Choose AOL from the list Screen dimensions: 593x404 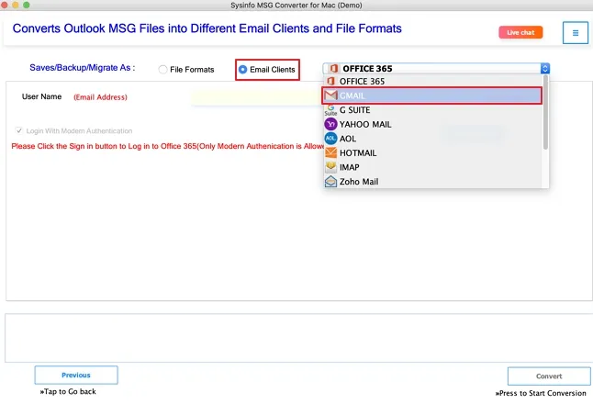[433, 139]
